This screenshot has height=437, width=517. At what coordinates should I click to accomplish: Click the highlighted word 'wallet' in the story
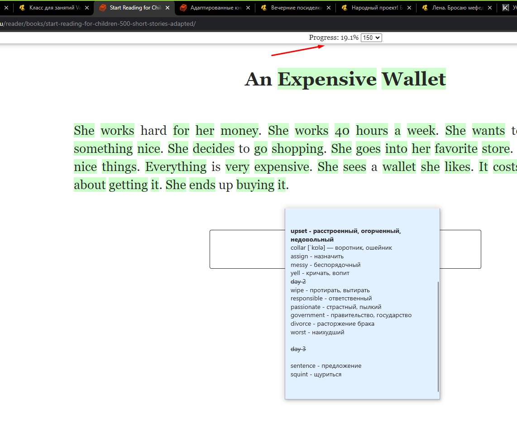[399, 167]
